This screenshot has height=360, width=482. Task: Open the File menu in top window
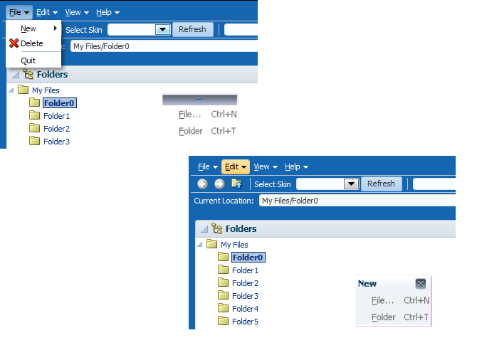(x=19, y=12)
